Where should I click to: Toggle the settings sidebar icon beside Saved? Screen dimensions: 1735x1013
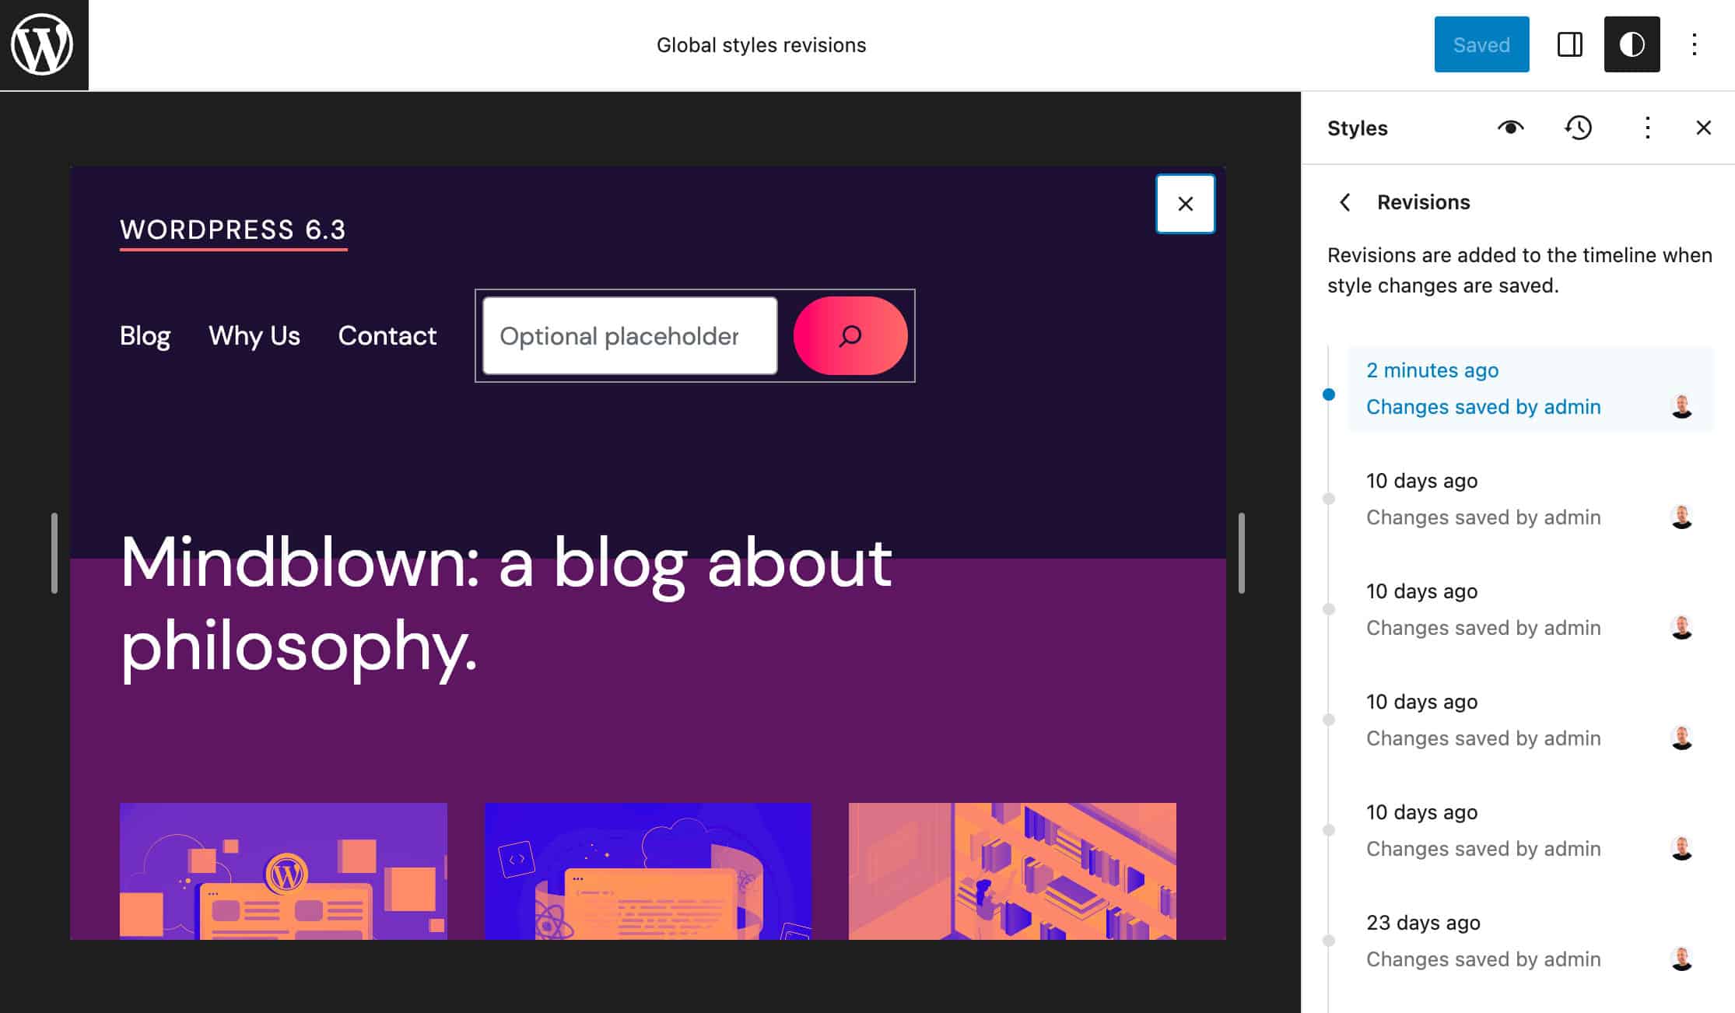click(x=1569, y=44)
